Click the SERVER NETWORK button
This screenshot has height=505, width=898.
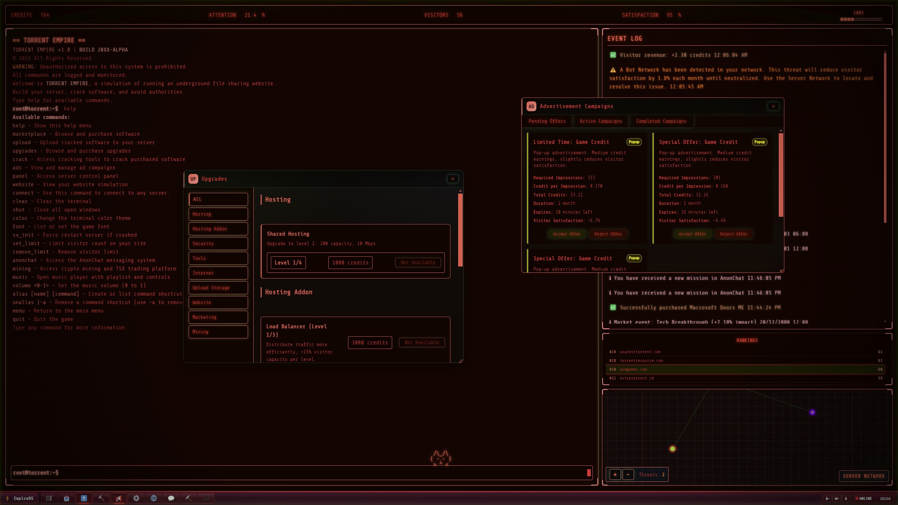(864, 476)
